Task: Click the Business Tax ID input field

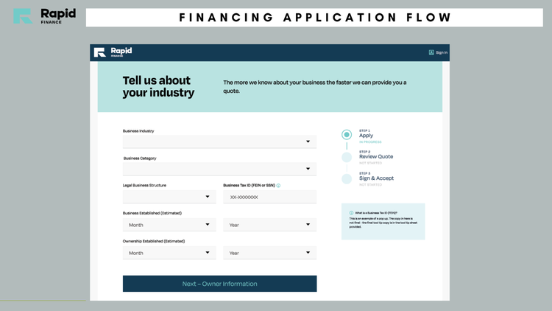Action: 269,197
